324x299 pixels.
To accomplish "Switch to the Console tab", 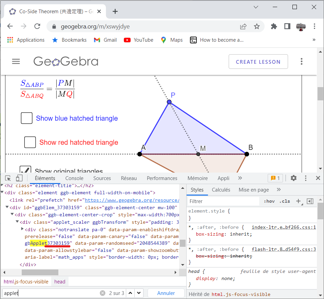I will point(74,178).
